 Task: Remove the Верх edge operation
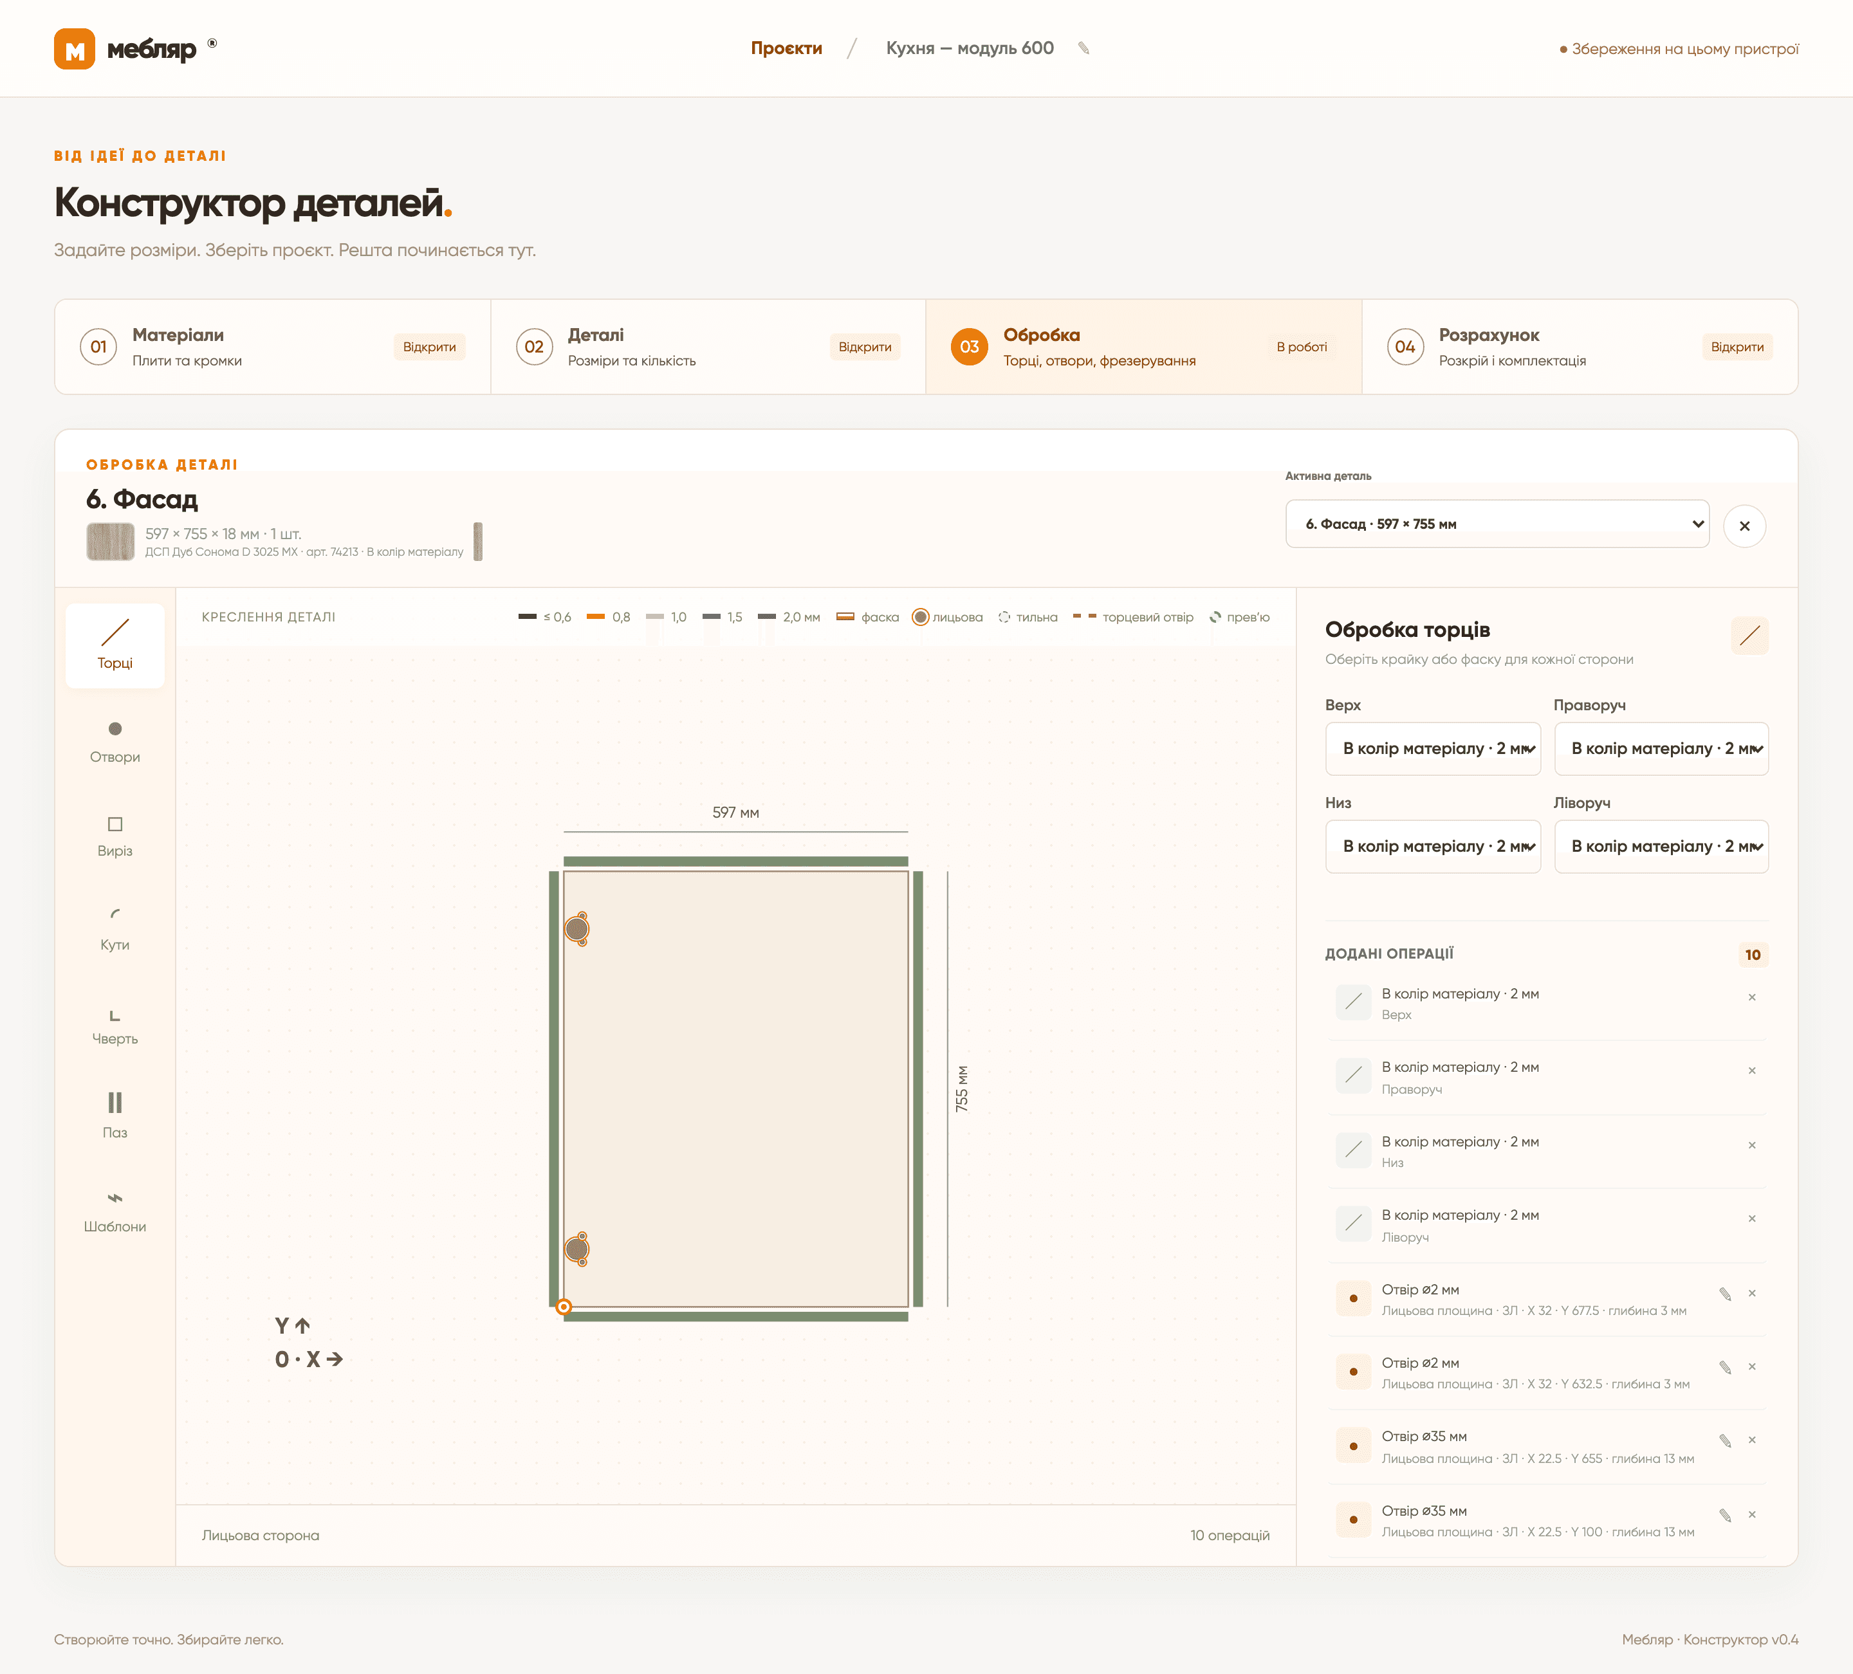click(1752, 997)
